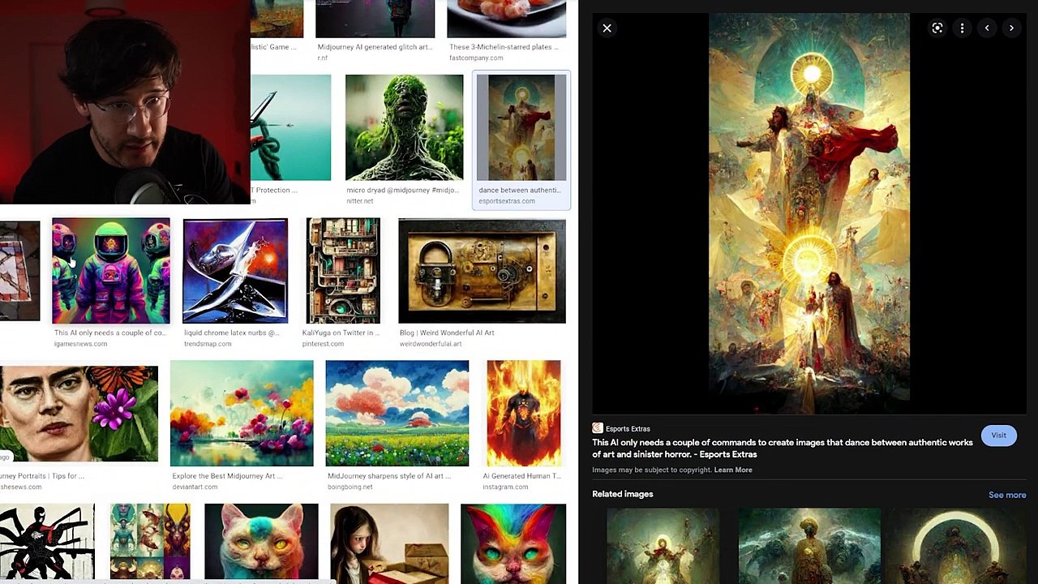This screenshot has width=1038, height=584.
Task: Click See more related images
Action: (x=1007, y=495)
